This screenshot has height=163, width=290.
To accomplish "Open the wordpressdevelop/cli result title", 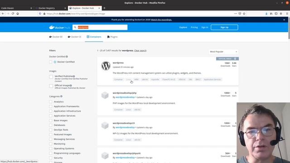I will [x=124, y=123].
